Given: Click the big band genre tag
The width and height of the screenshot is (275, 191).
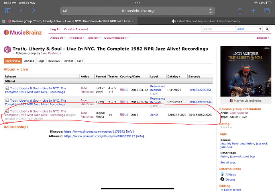Looking at the screenshot, I should [x=233, y=144].
